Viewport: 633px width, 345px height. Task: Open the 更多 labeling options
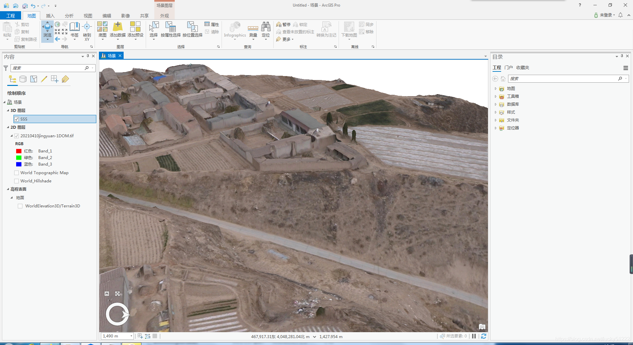(285, 39)
